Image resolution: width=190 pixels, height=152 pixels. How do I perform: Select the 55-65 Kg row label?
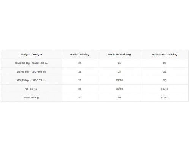pyautogui.click(x=32, y=72)
